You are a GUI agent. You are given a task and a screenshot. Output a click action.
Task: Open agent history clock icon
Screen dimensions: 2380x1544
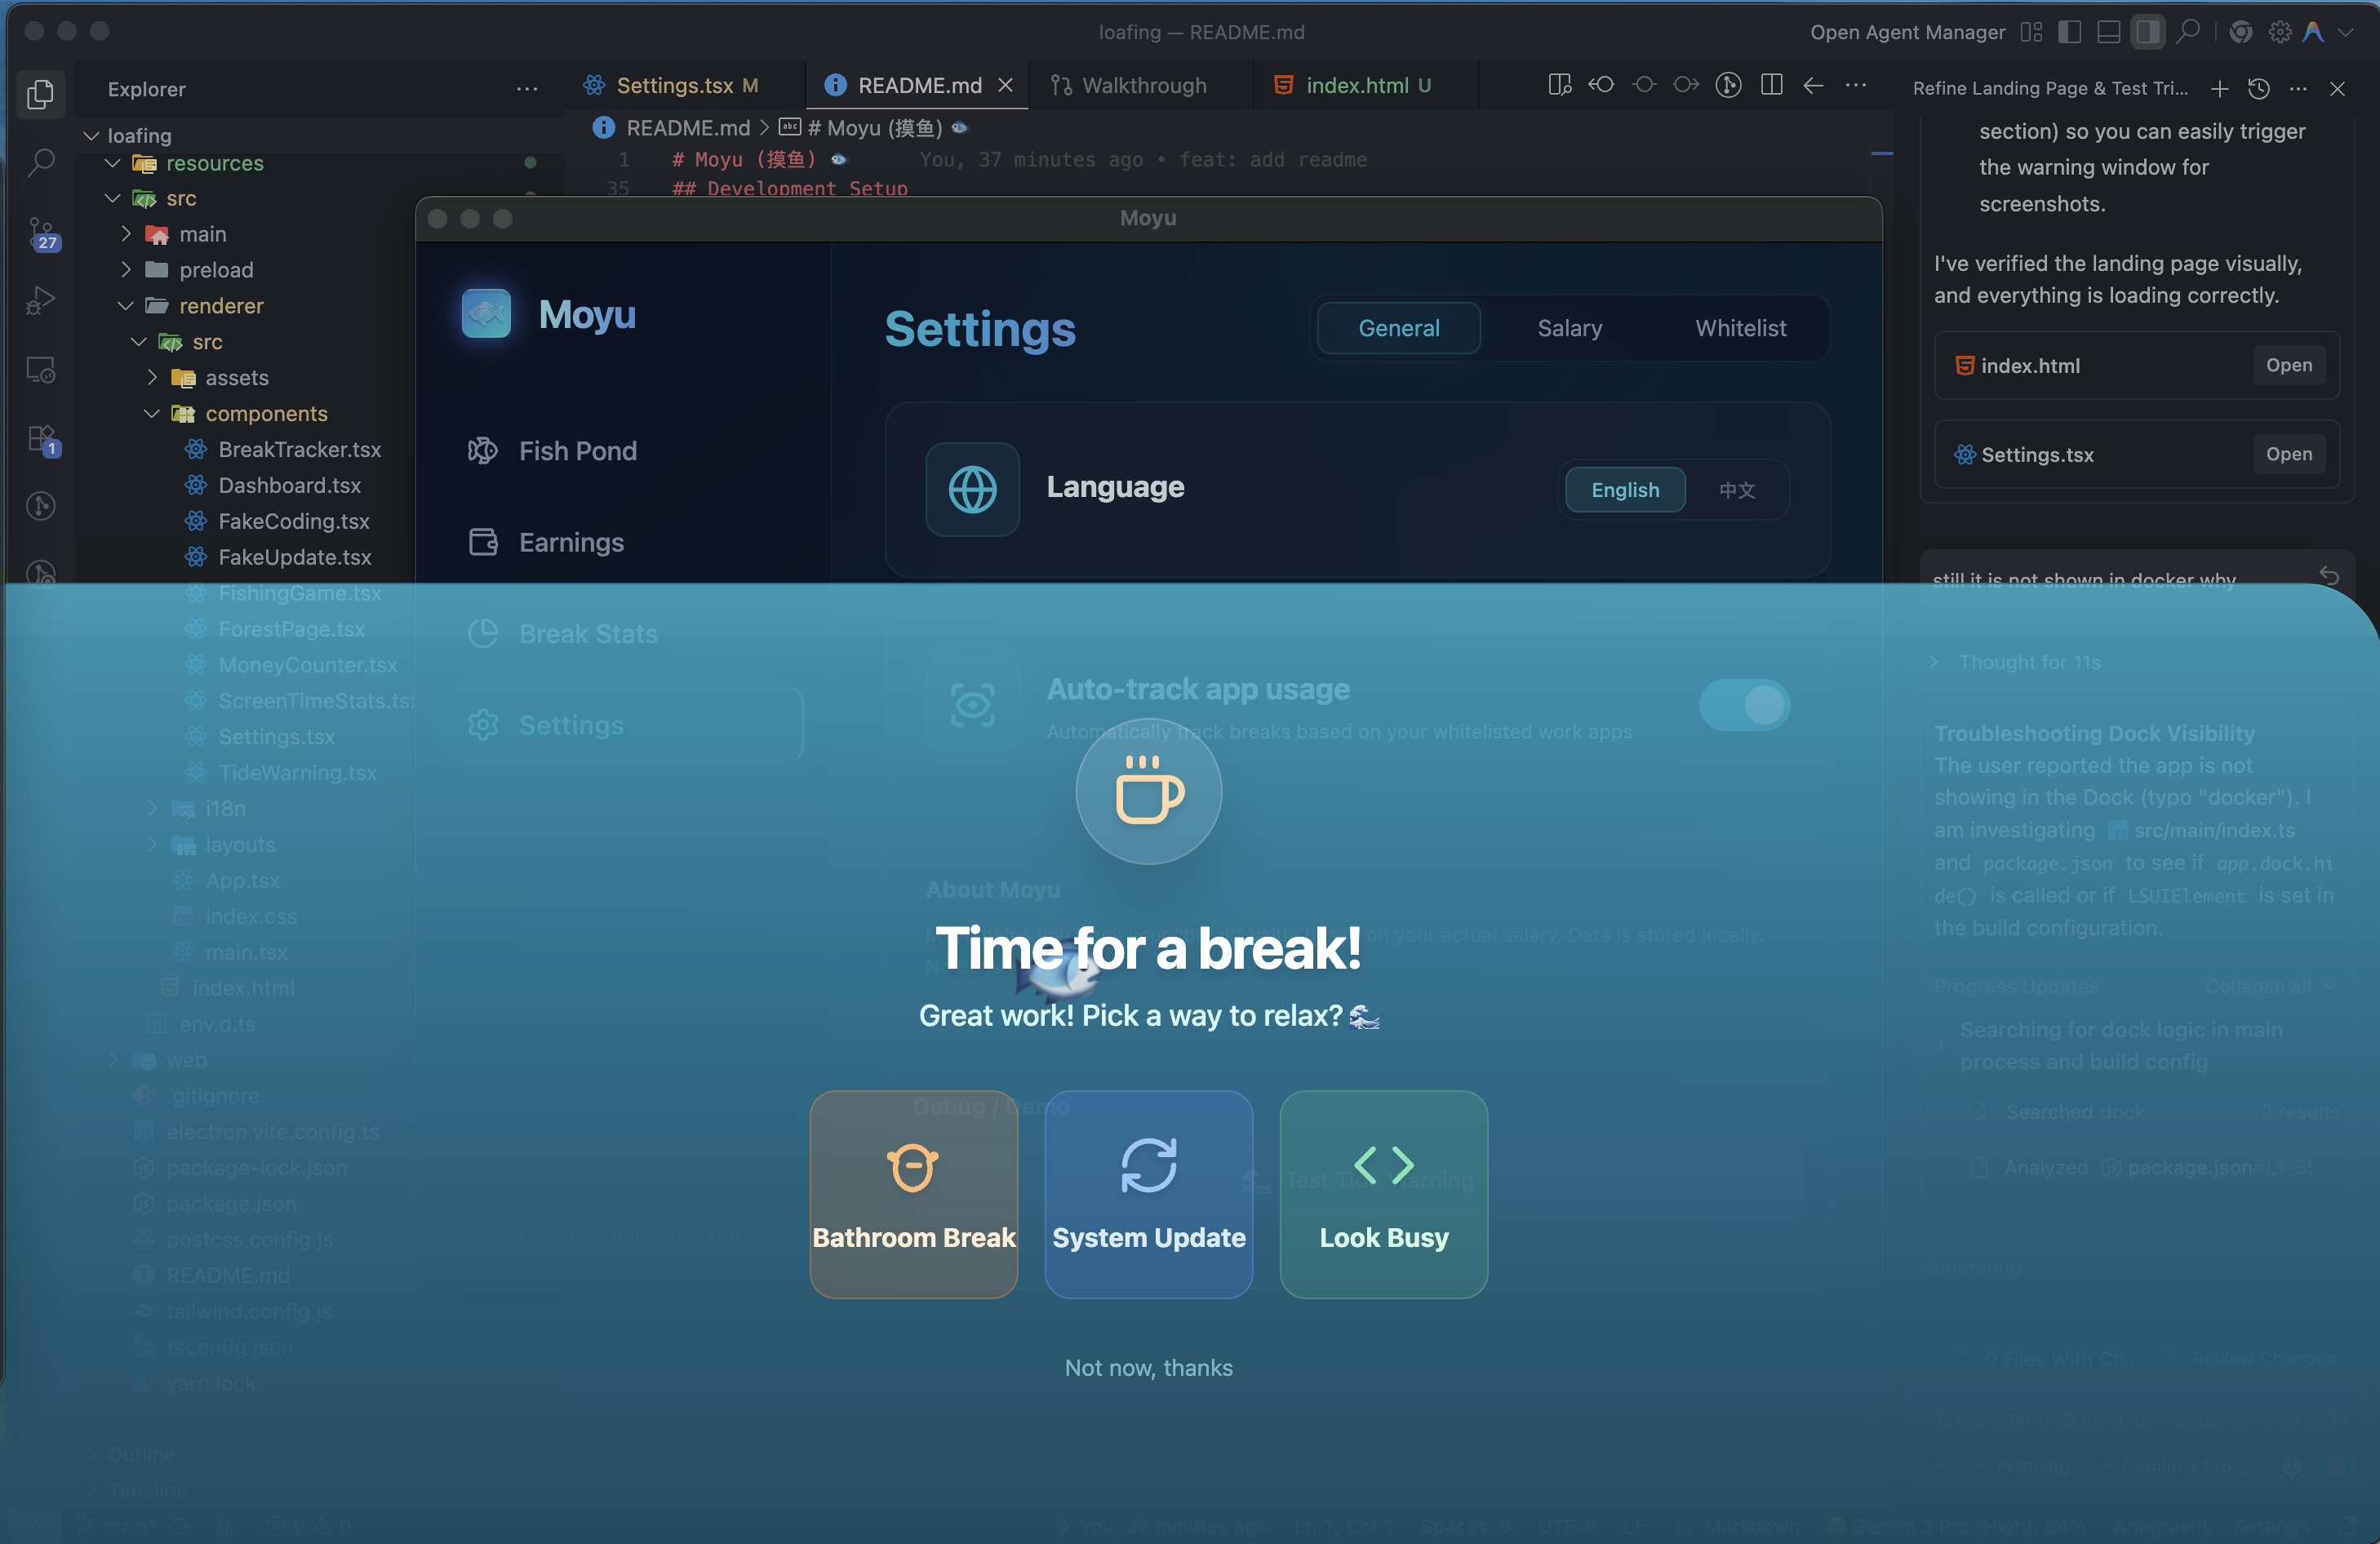(2258, 88)
